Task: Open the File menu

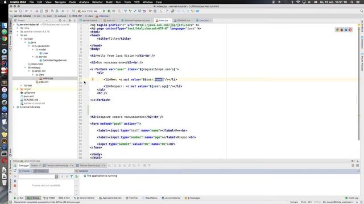Action: [32, 2]
